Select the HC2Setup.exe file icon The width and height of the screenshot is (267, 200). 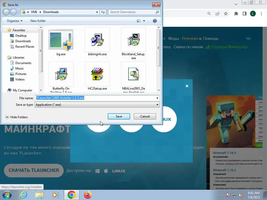pyautogui.click(x=97, y=74)
